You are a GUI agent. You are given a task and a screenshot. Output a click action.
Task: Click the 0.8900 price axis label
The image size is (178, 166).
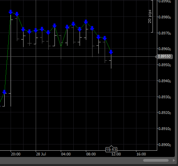tap(165, 145)
